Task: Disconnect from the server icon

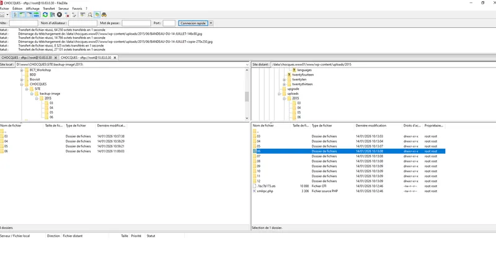Action: [67, 15]
